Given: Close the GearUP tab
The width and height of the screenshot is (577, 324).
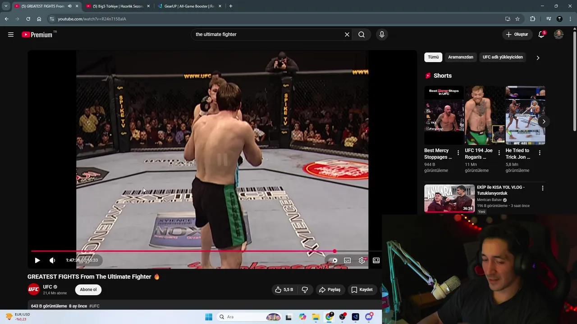Looking at the screenshot, I should pos(220,6).
